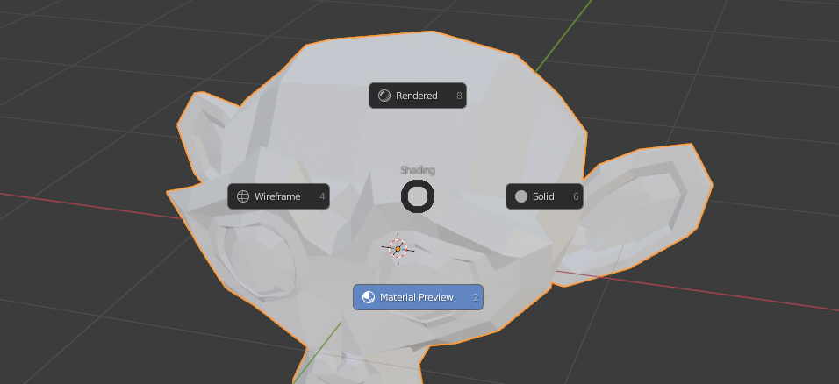Image resolution: width=839 pixels, height=384 pixels.
Task: Switch to Solid shading mode
Action: pos(544,196)
